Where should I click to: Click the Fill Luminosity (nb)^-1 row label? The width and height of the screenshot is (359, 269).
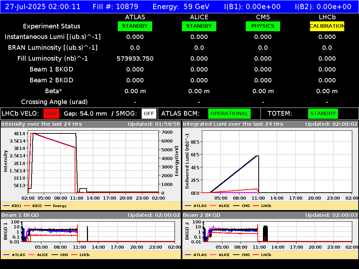(53, 58)
